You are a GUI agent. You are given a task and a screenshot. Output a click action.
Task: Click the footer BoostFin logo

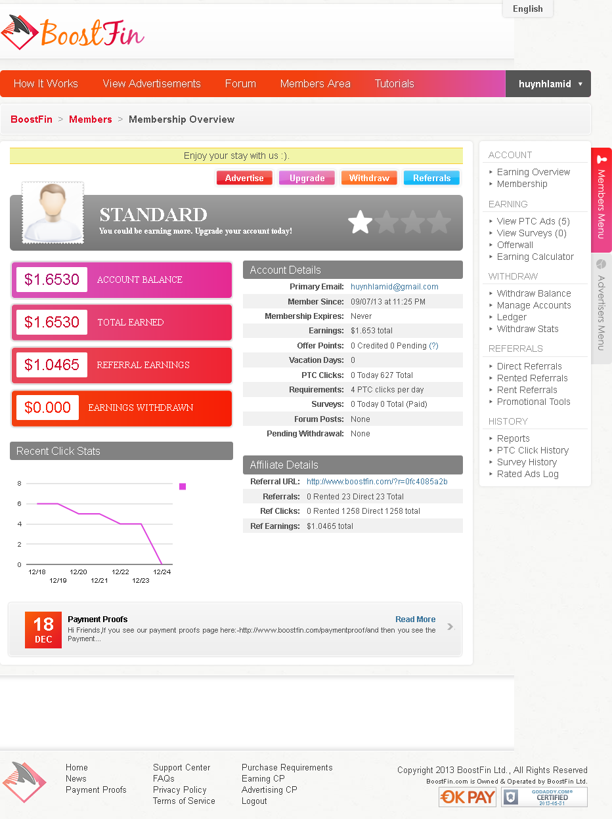click(x=24, y=782)
